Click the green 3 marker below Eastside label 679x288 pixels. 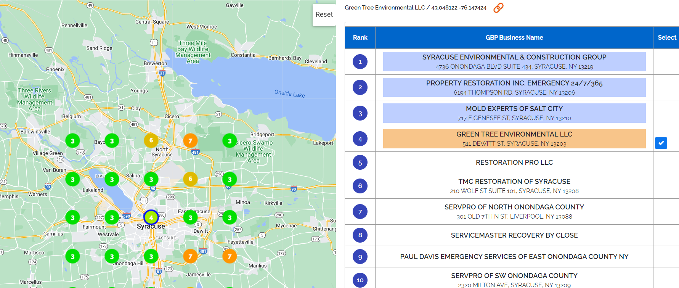coord(151,256)
